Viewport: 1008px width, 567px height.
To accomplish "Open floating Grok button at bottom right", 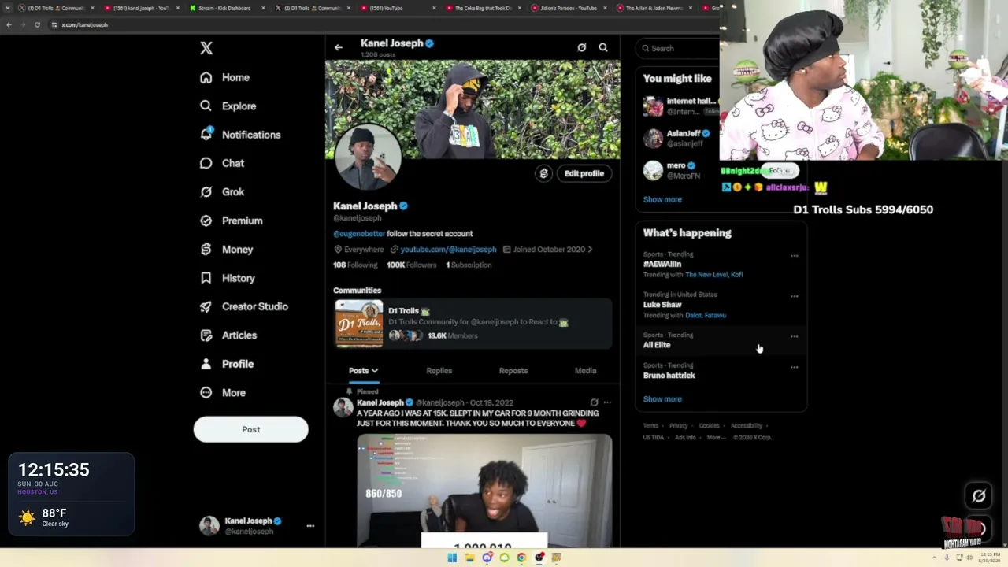I will click(979, 495).
